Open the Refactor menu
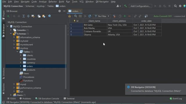The image size is (186, 104). point(53,2)
